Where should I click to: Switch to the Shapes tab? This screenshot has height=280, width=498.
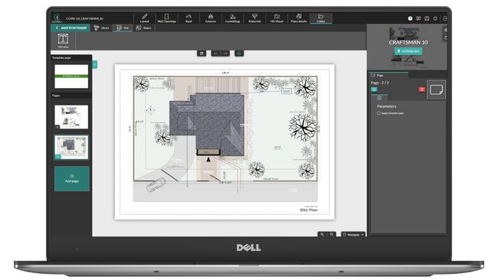pos(143,28)
